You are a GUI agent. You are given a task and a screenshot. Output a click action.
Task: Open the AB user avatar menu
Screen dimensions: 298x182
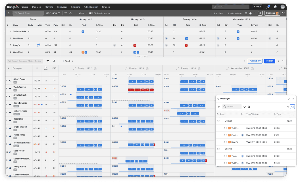(283, 7)
